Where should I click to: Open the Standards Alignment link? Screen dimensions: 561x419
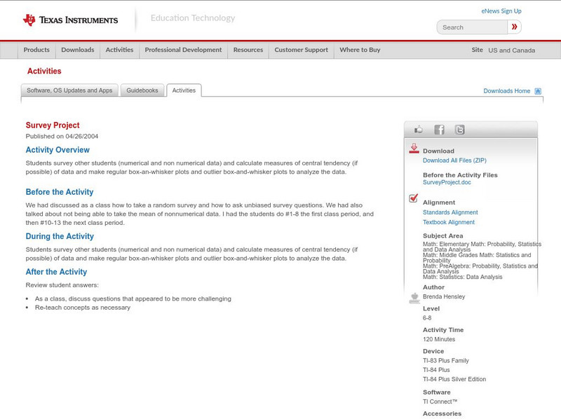click(450, 212)
